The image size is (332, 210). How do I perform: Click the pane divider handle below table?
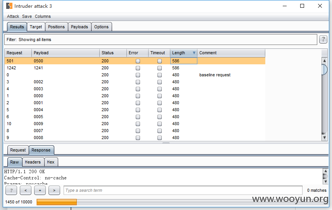pos(166,143)
